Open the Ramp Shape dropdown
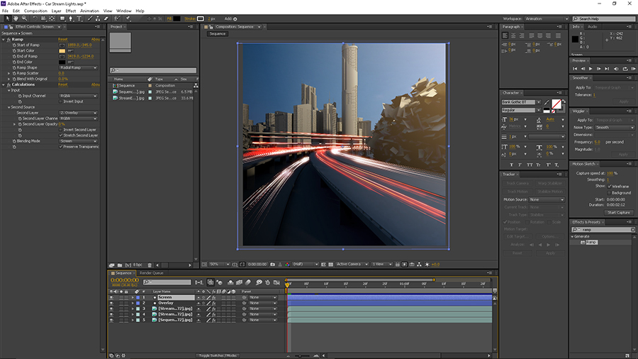The image size is (638, 359). (x=78, y=67)
